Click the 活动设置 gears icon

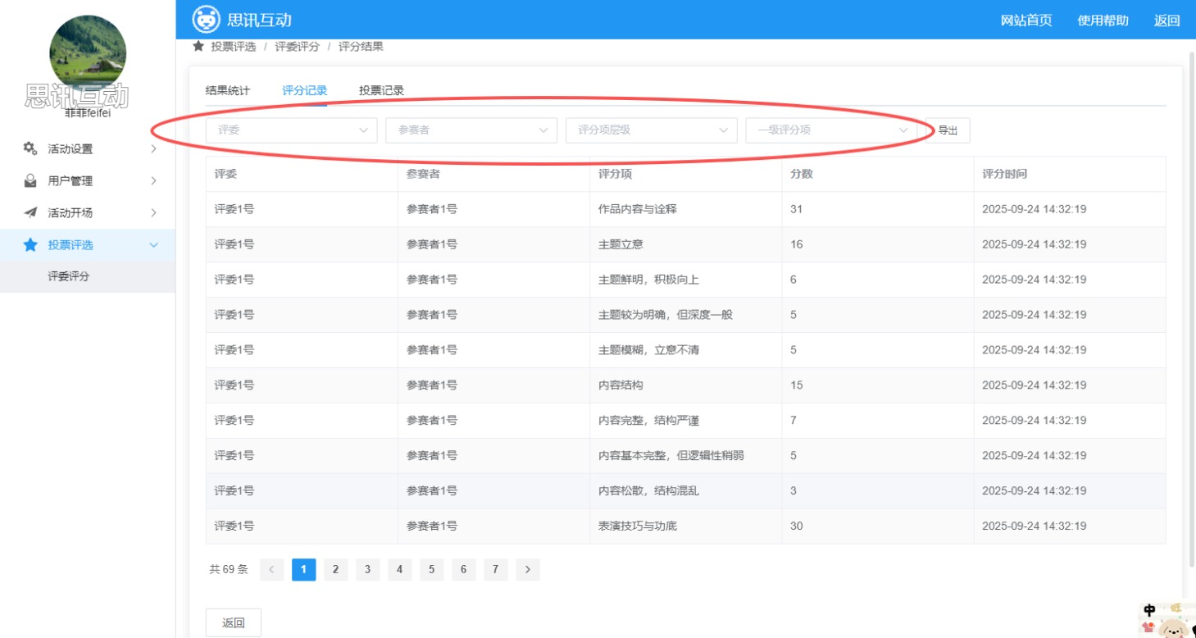[x=30, y=148]
